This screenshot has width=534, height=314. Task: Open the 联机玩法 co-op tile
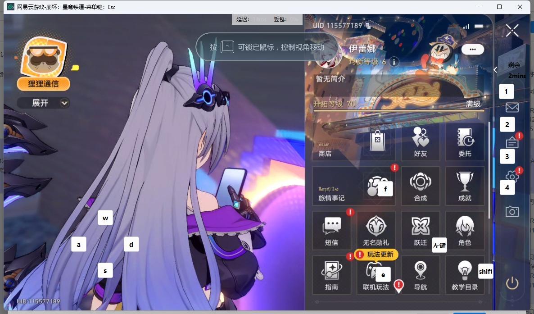(376, 275)
